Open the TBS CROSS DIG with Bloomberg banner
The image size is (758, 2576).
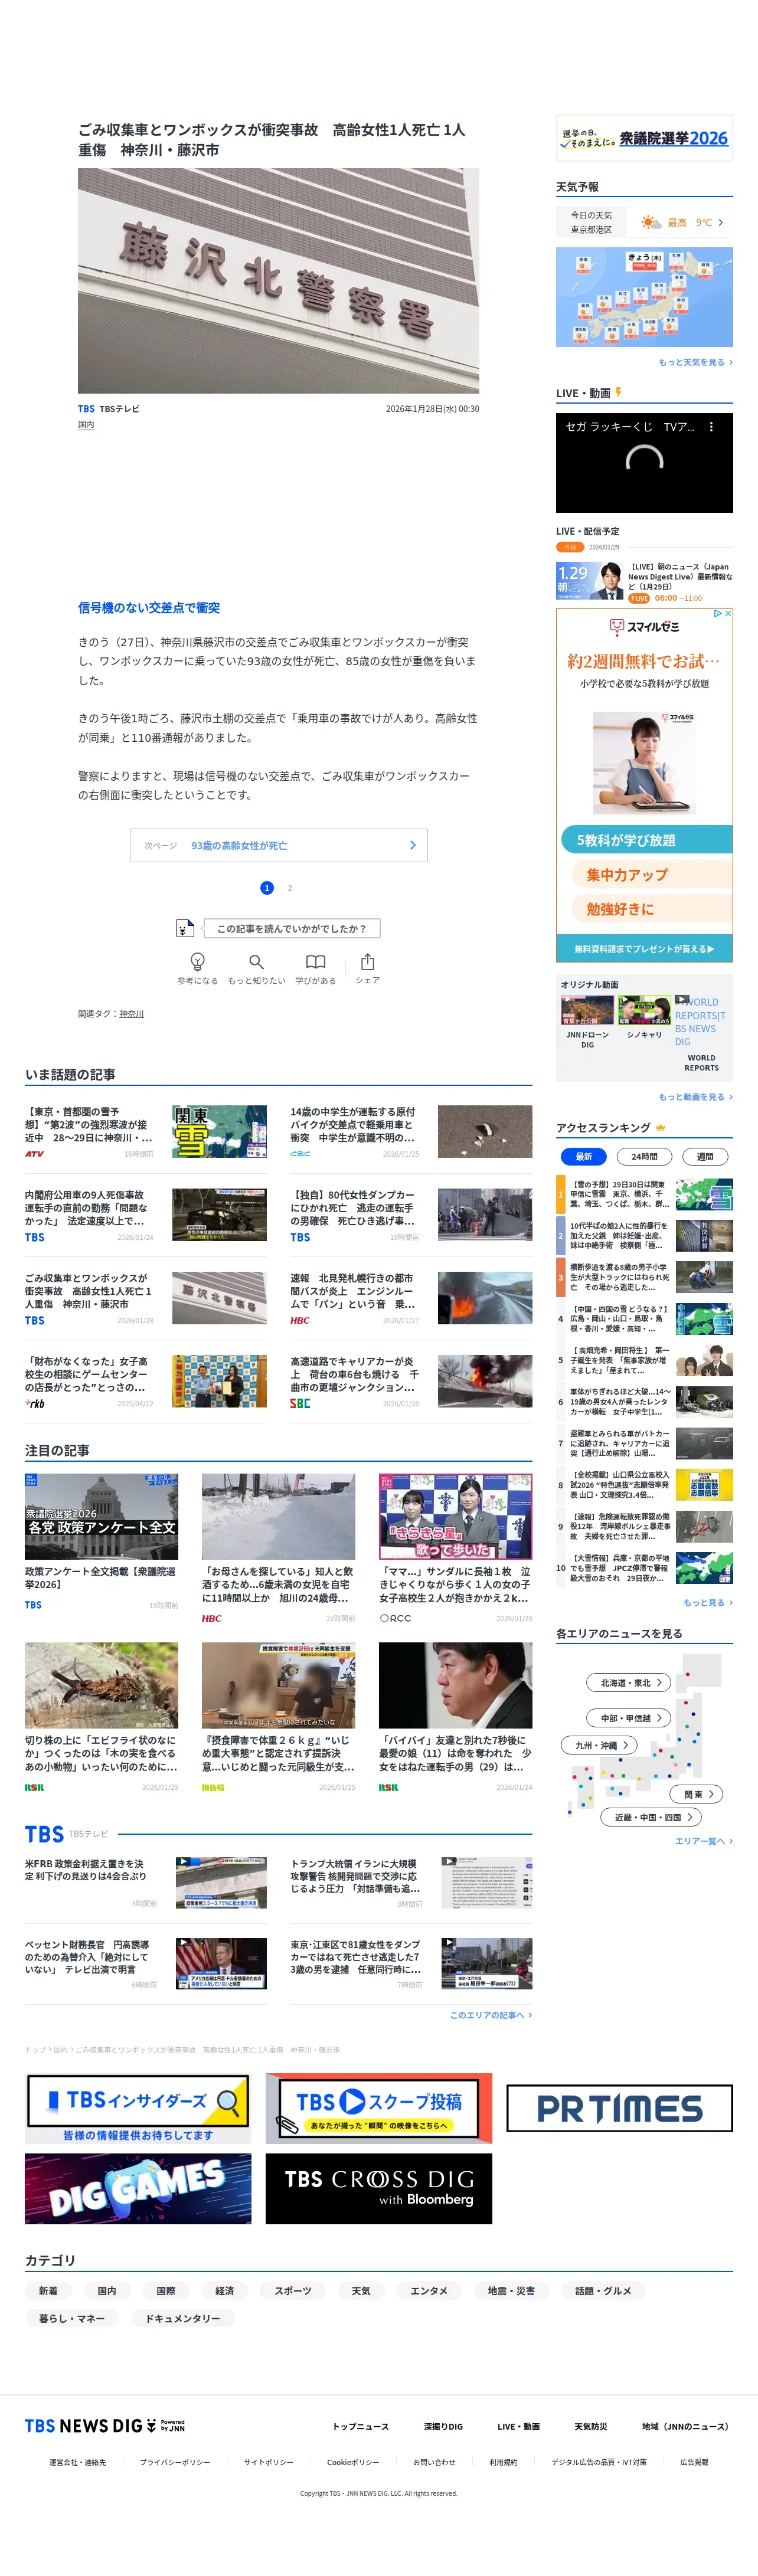coord(379,2189)
